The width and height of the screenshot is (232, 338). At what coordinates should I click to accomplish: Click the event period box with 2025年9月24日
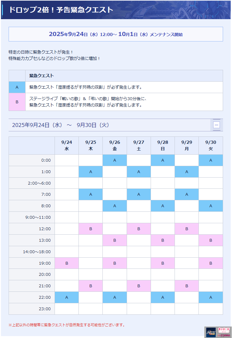point(116,34)
